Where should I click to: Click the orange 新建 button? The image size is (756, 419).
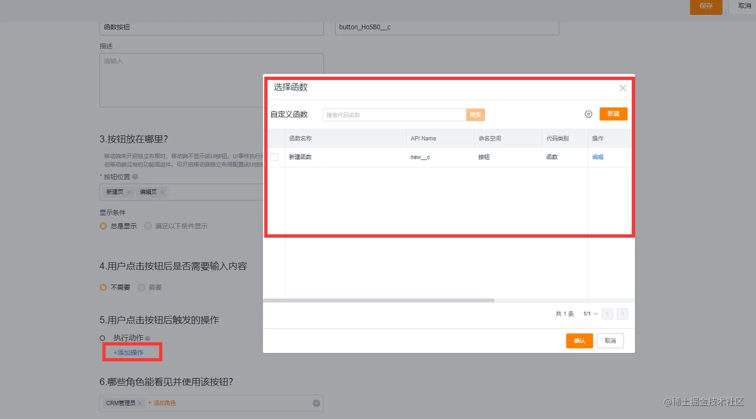pos(613,114)
